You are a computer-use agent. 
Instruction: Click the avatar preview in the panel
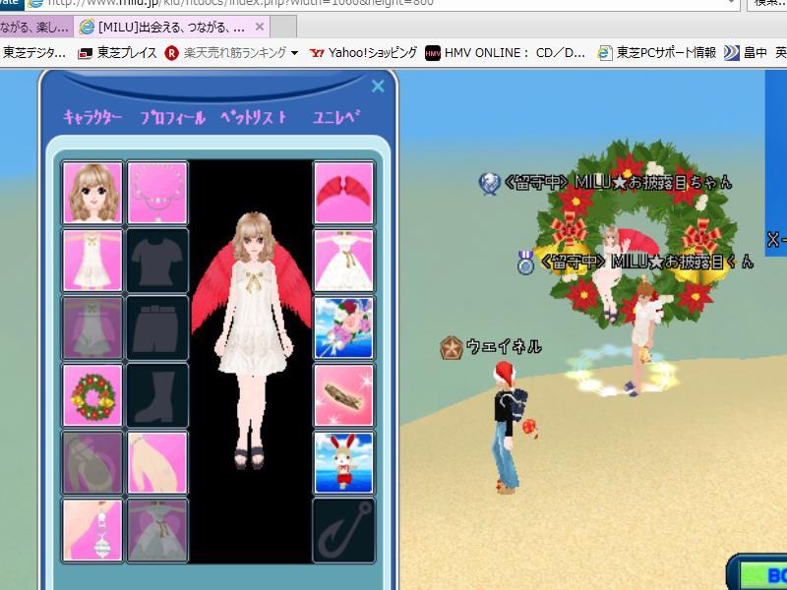(x=251, y=341)
